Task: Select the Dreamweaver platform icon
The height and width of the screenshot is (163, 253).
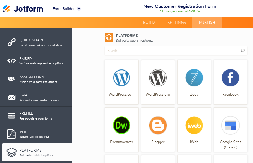Action: [121, 125]
